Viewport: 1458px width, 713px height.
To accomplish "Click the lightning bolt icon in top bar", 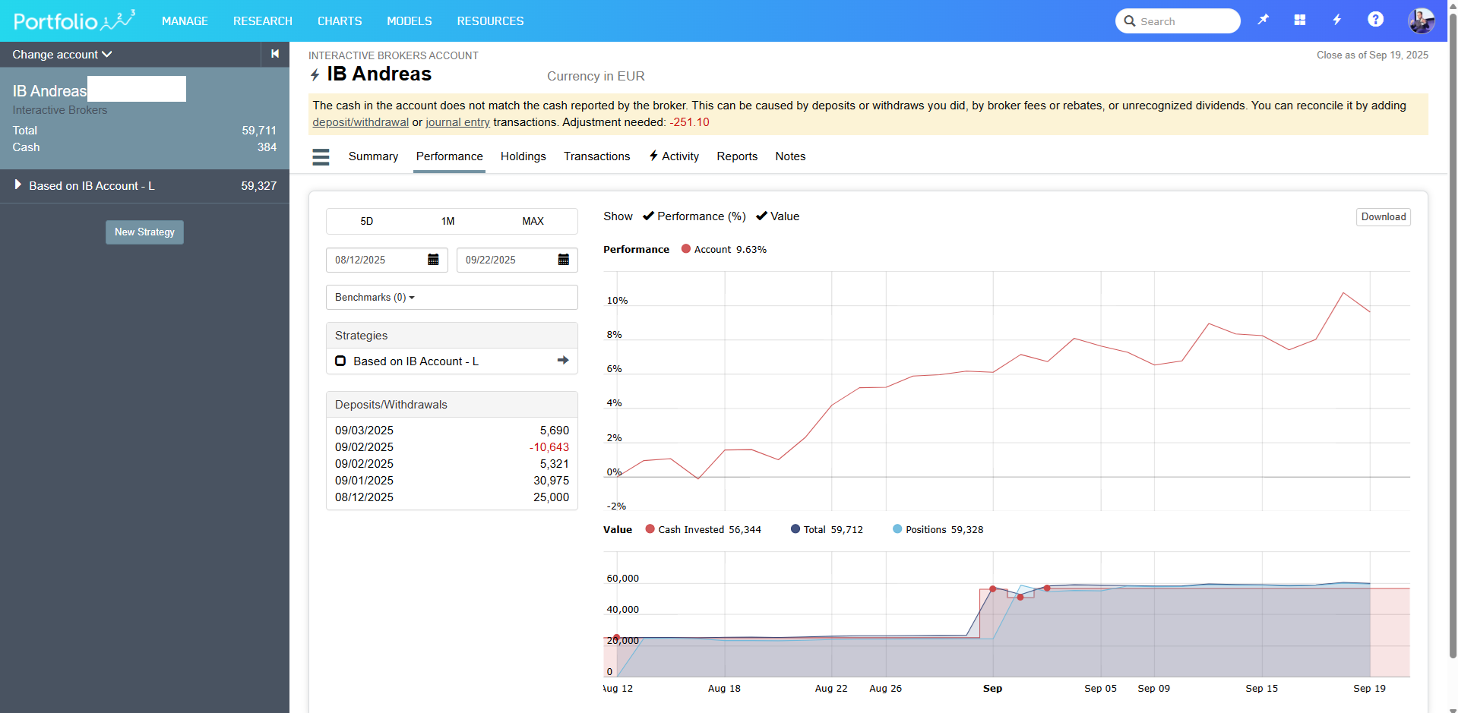I will (x=1337, y=20).
